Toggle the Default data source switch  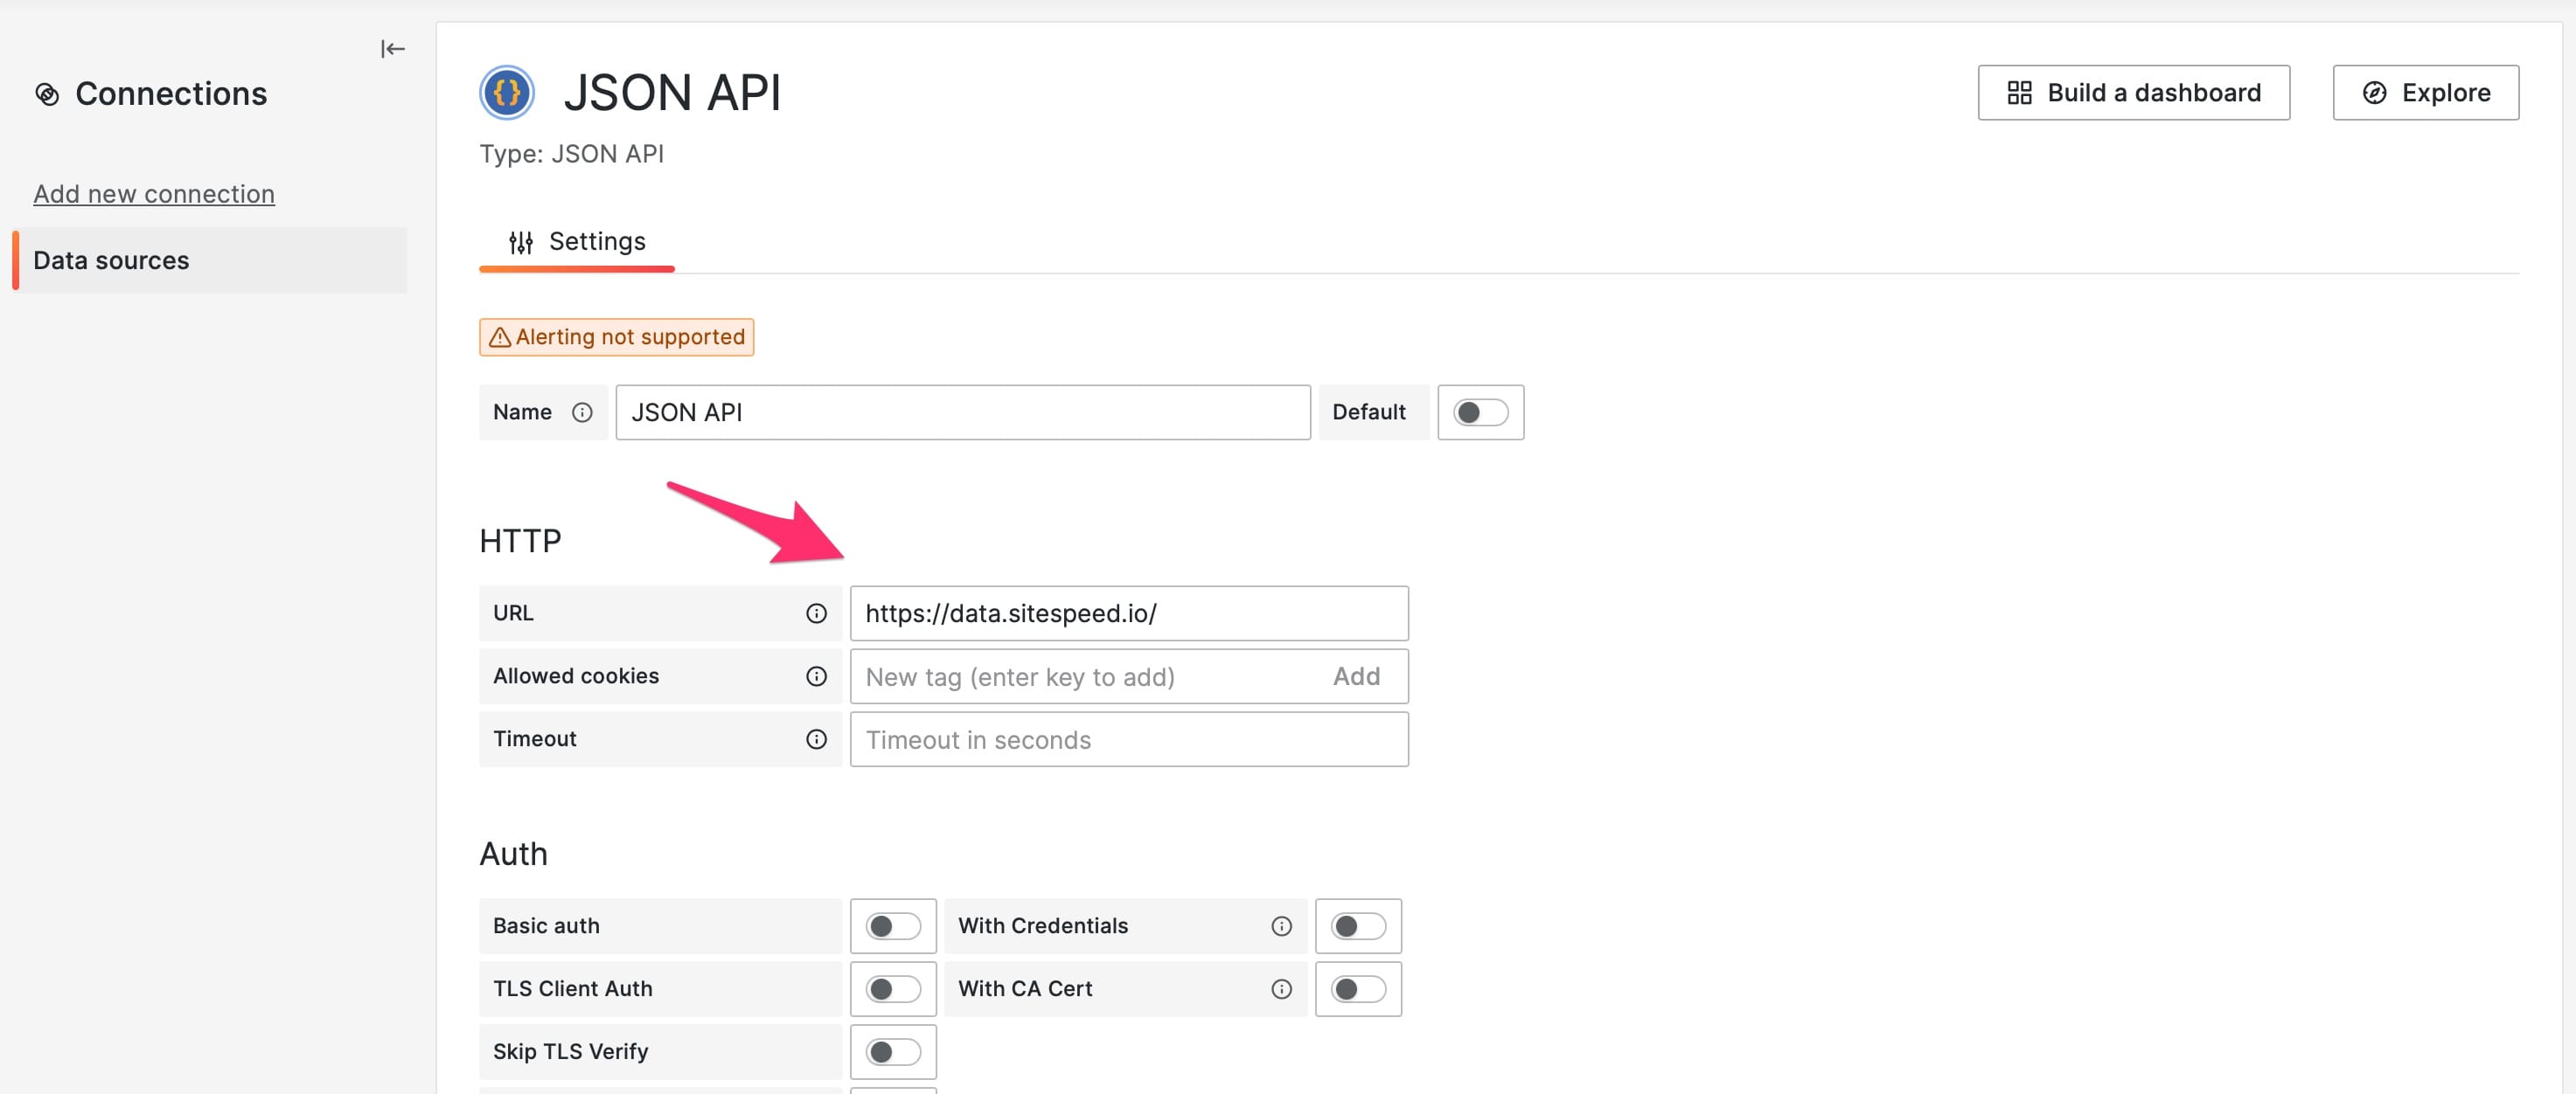1475,411
